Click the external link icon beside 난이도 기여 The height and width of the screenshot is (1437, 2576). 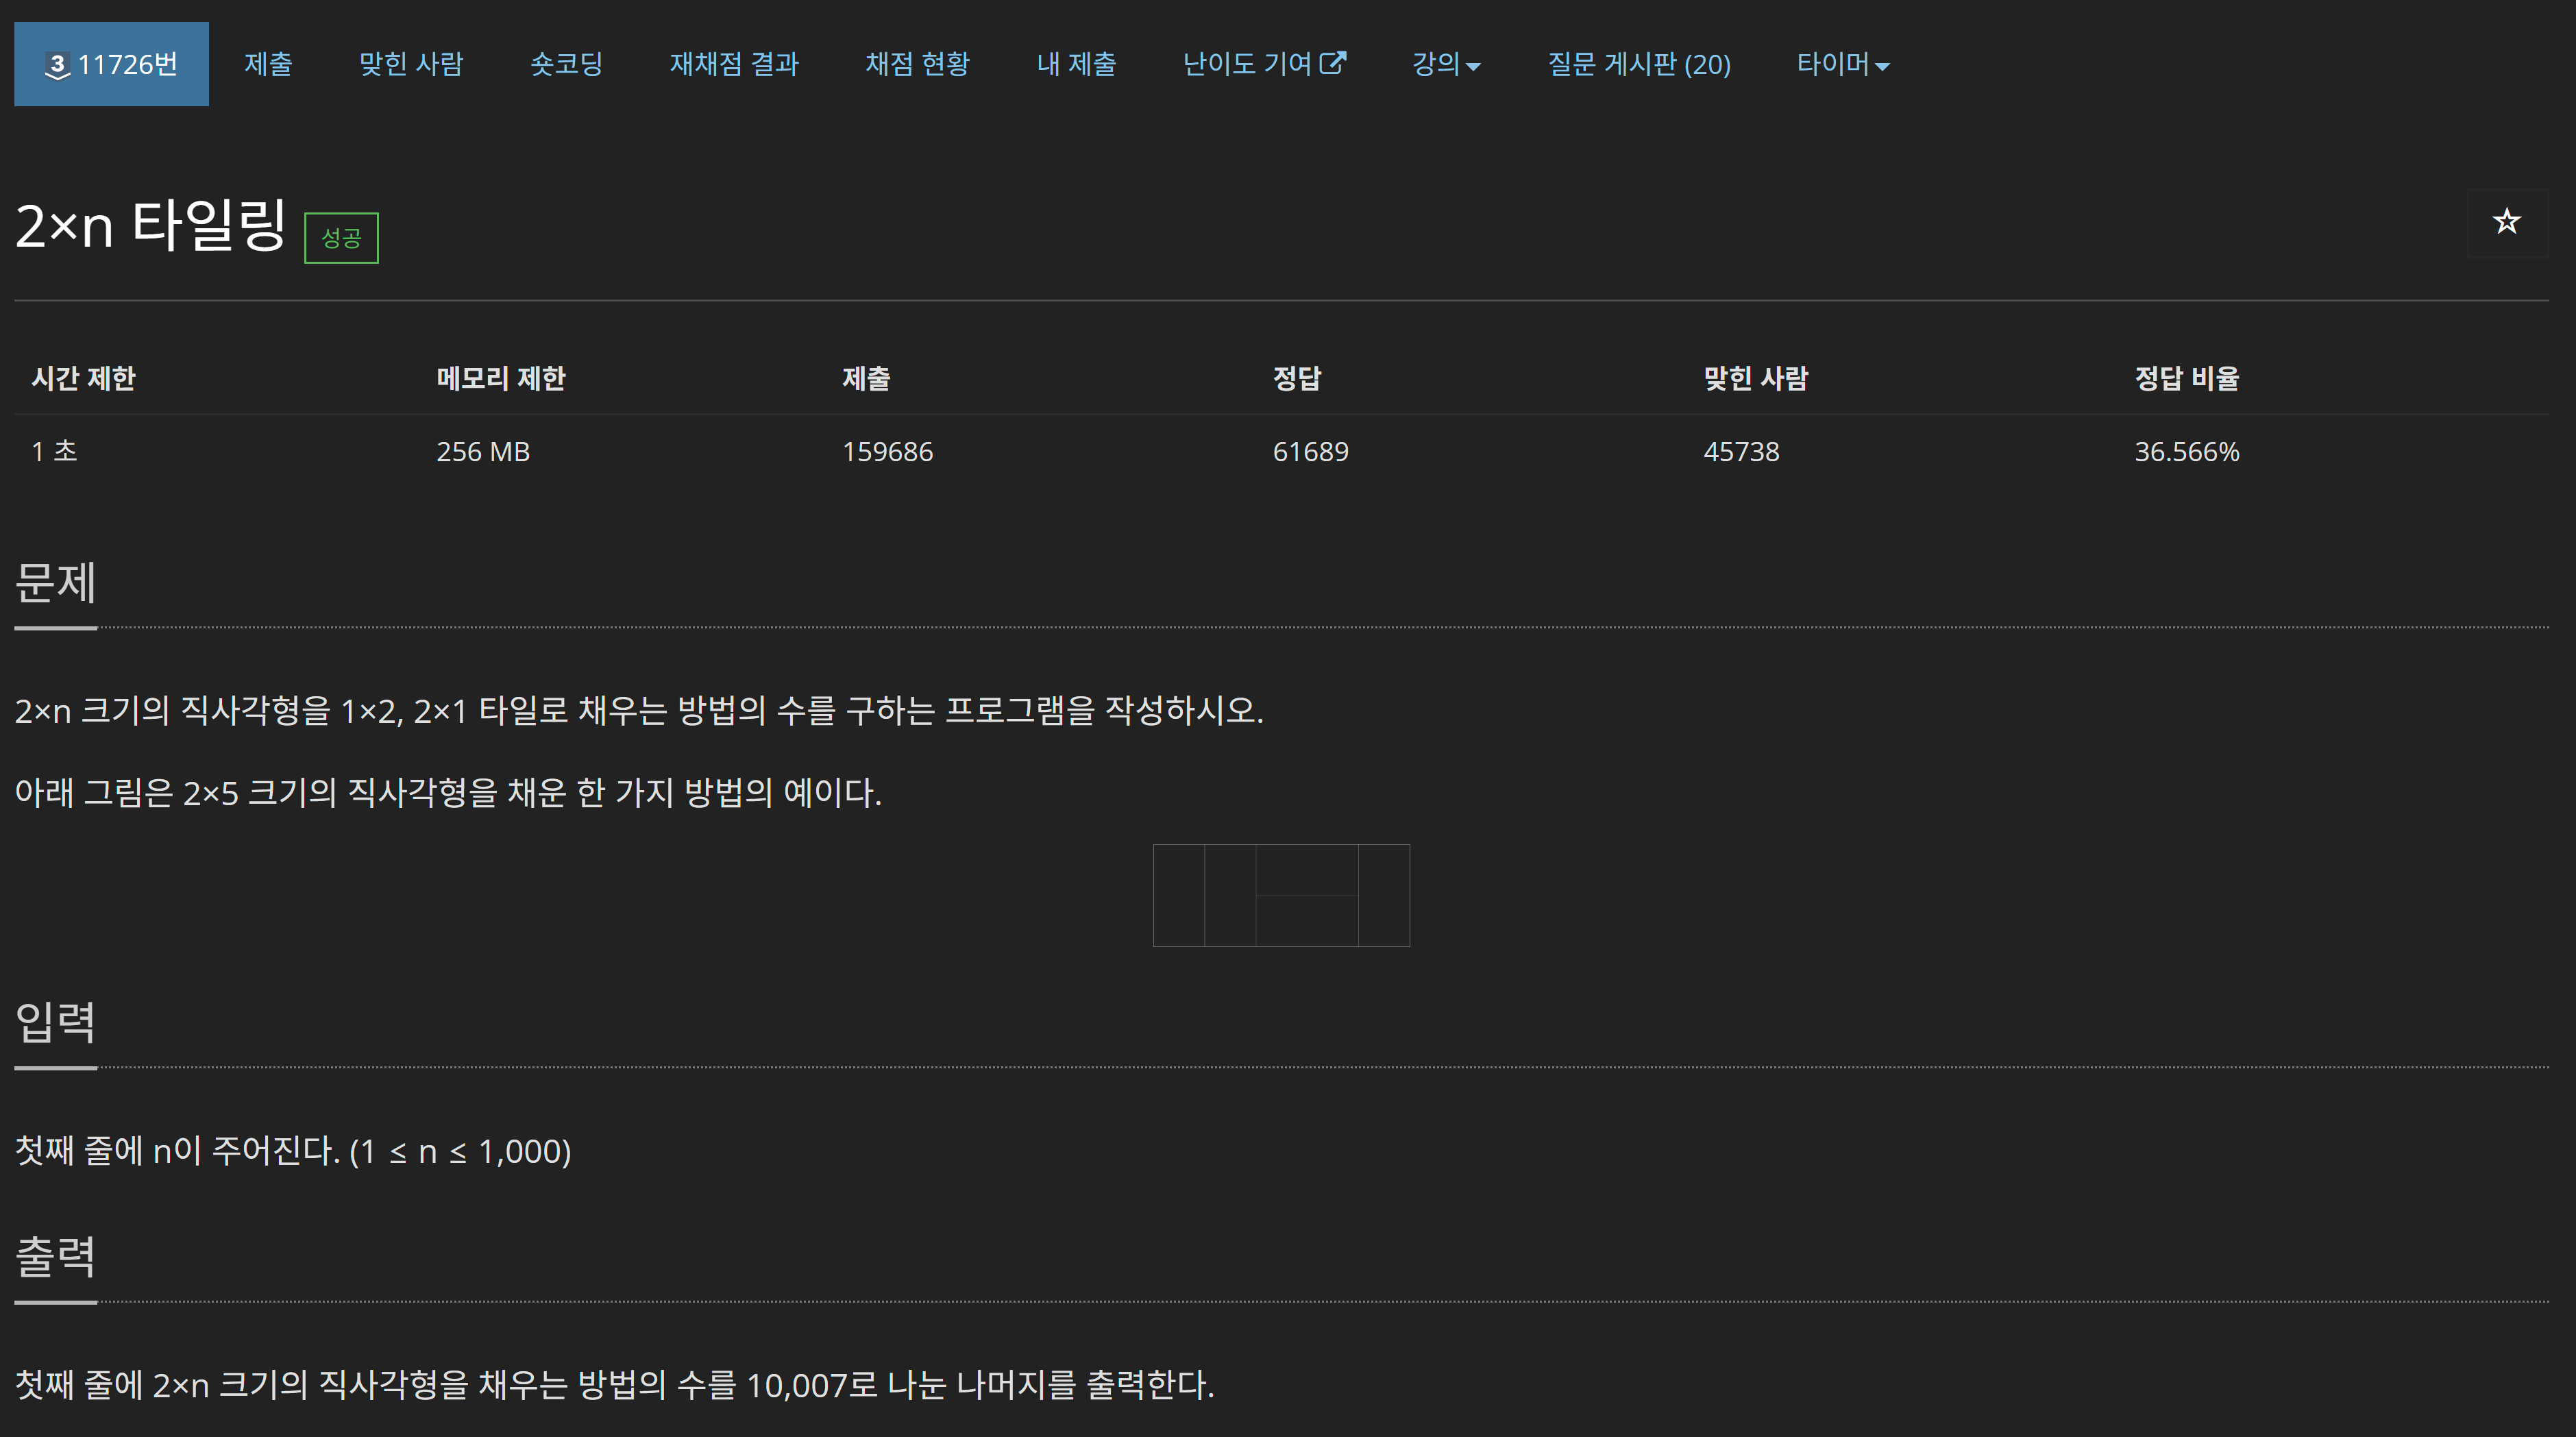1333,63
